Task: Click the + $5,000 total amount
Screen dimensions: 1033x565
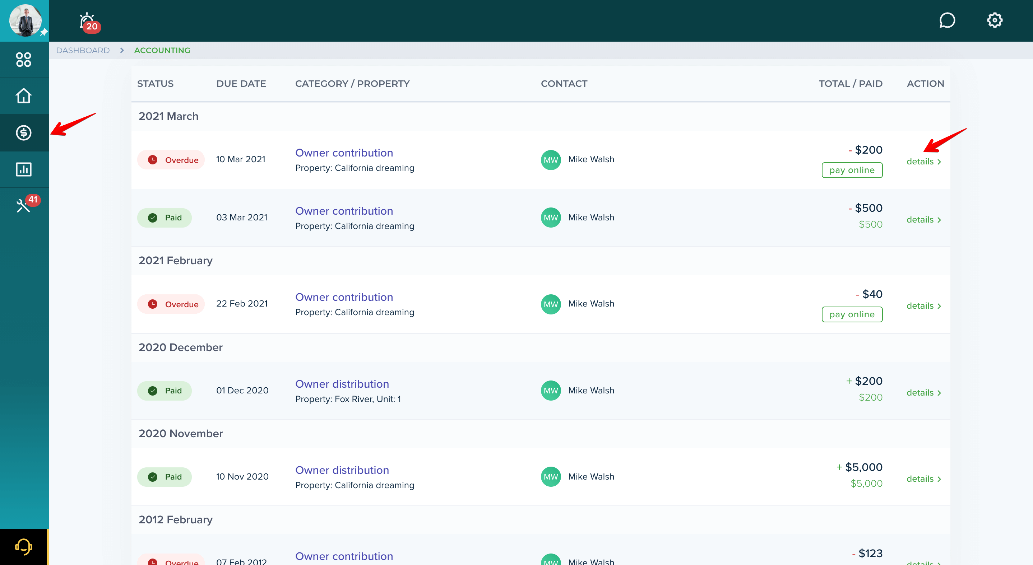Action: [x=860, y=467]
